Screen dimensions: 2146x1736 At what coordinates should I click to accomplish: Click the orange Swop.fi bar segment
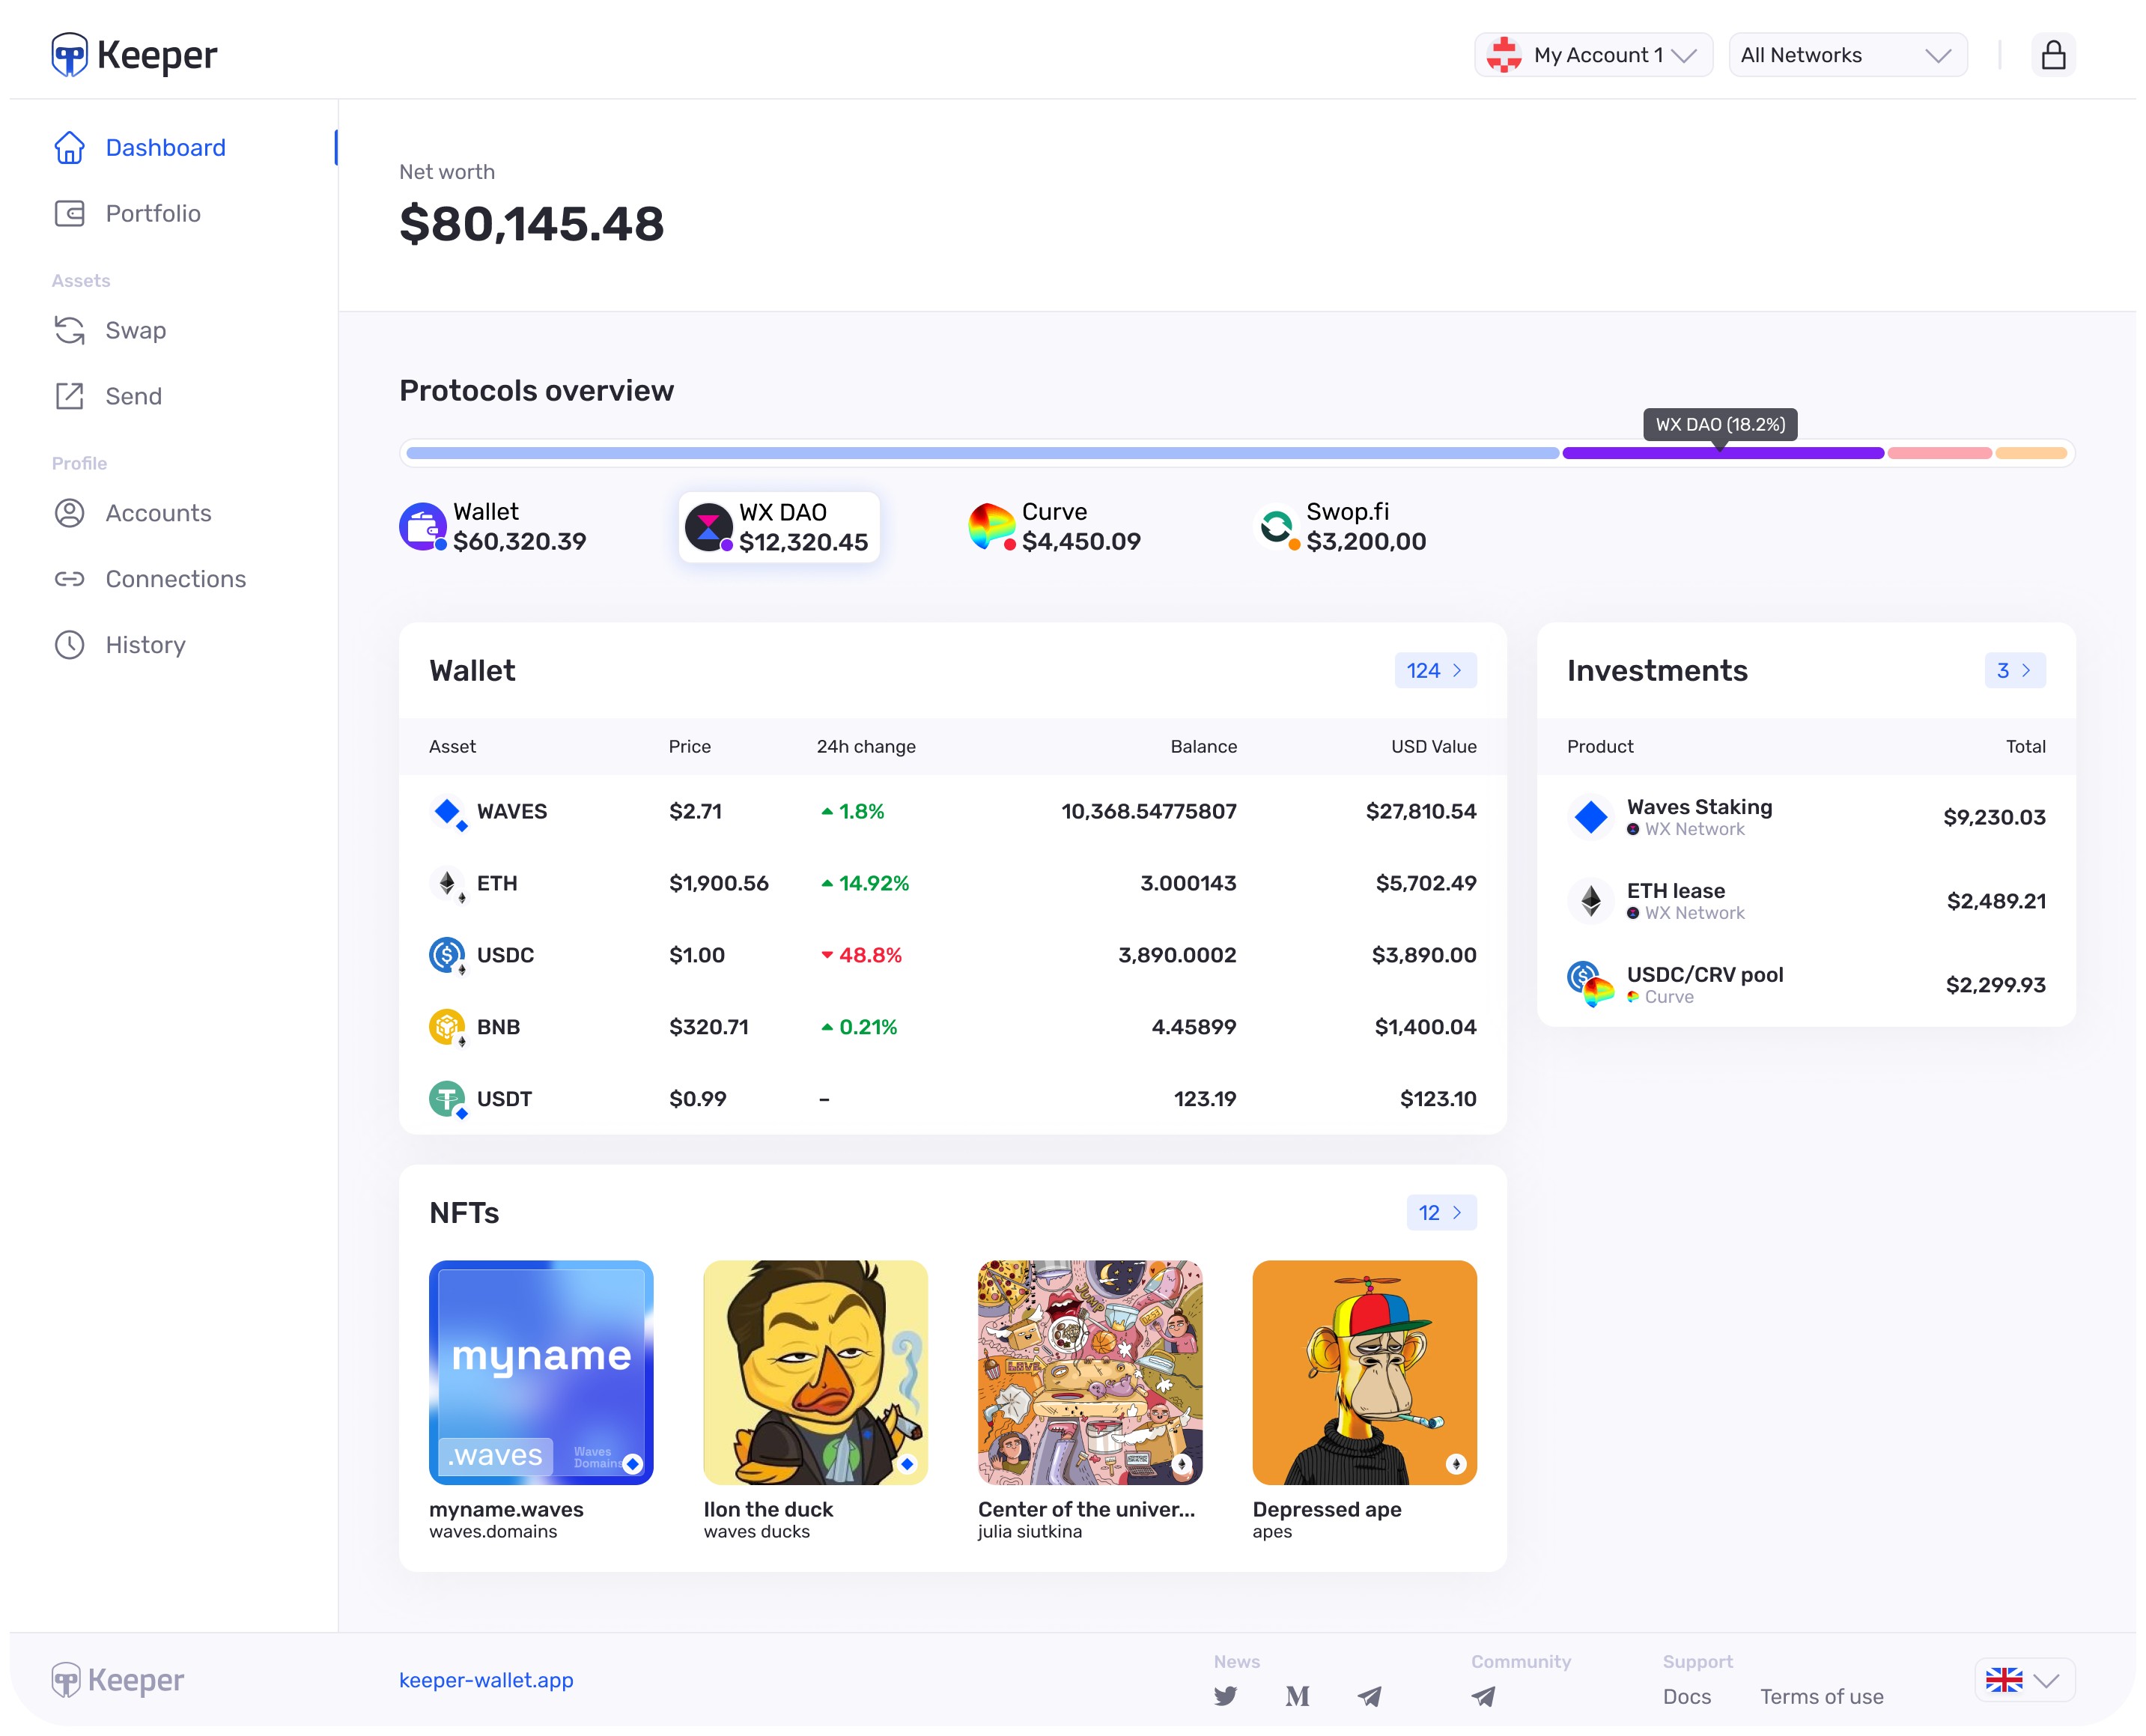[x=2030, y=453]
